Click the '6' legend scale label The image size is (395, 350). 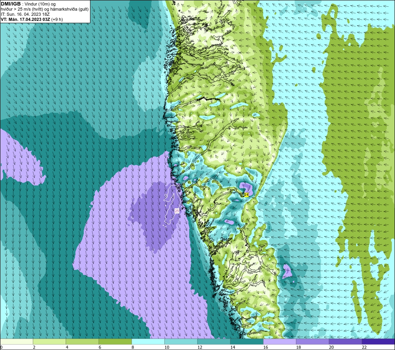100,347
